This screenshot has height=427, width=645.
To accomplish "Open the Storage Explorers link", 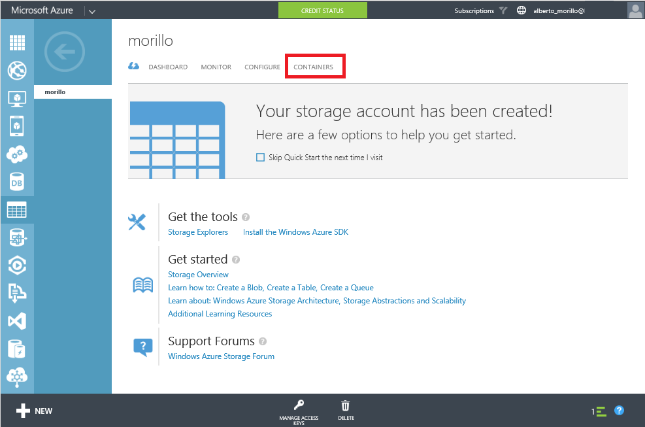I will click(198, 232).
